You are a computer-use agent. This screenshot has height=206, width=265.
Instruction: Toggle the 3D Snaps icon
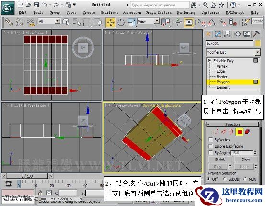coord(202,23)
